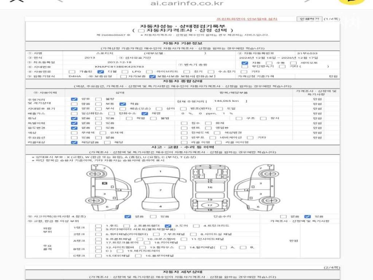
Task: Tick the 자동차가격조사·산정 선택 checkbox in title
Action: (141, 30)
